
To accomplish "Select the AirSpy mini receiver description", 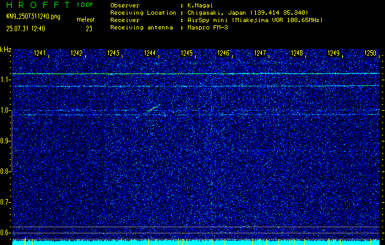I will (255, 20).
